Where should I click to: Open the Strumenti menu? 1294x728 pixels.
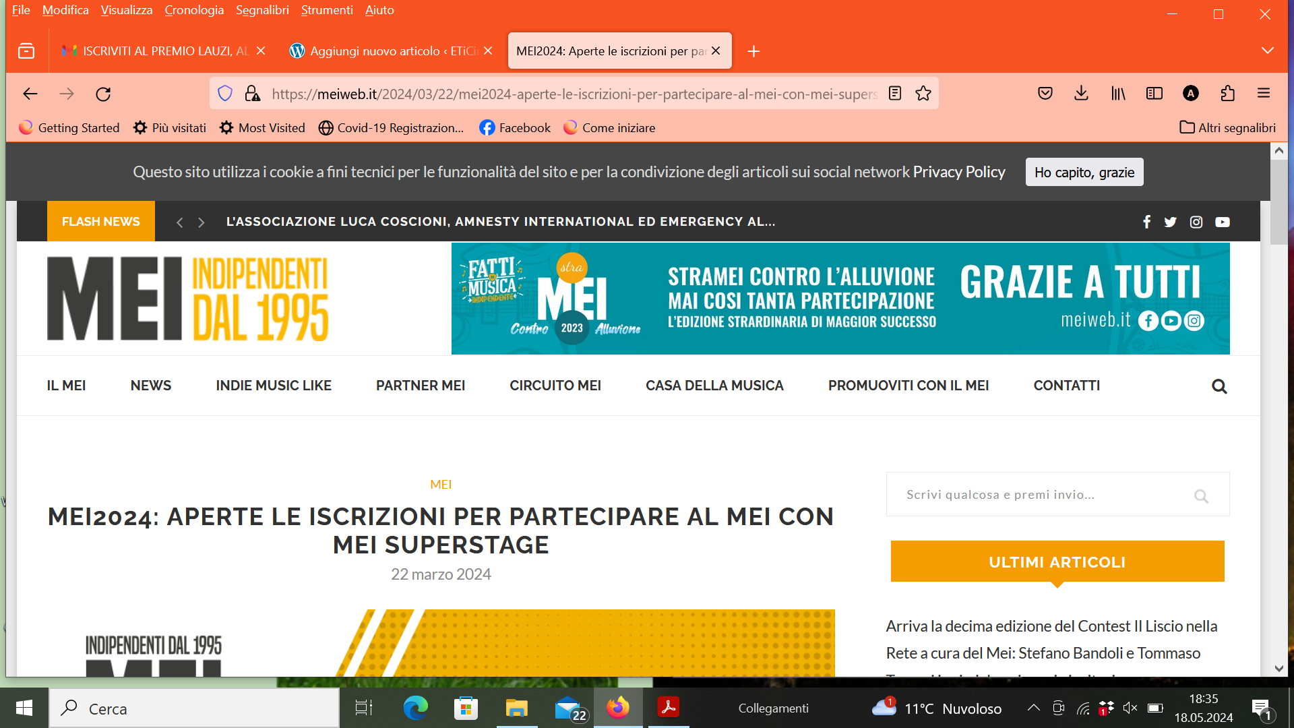(327, 10)
